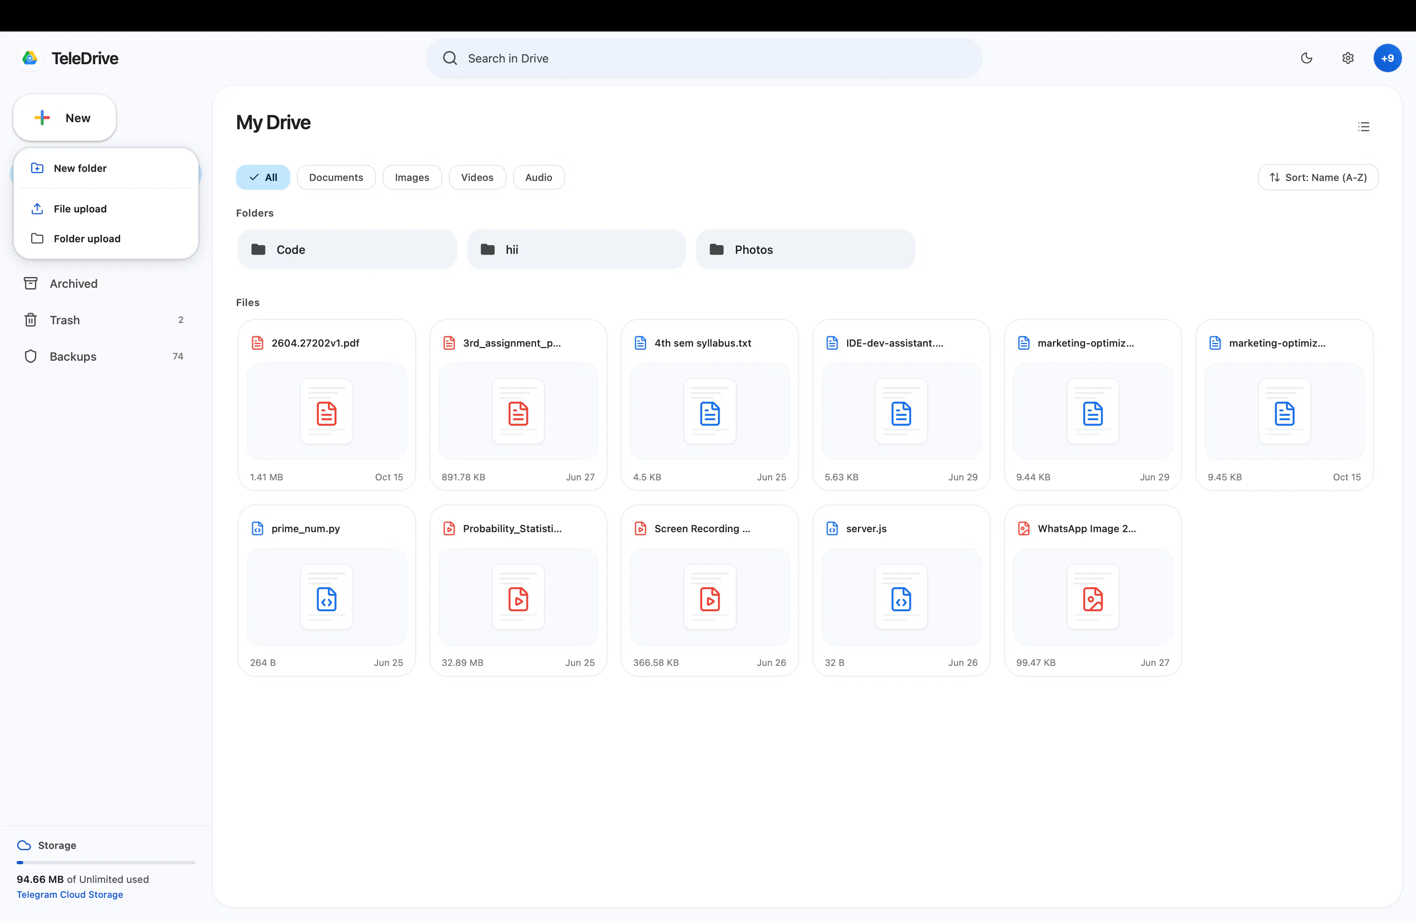Image resolution: width=1416 pixels, height=921 pixels.
Task: Open the IDE-dev-assistant file thumbnail
Action: pyautogui.click(x=901, y=411)
